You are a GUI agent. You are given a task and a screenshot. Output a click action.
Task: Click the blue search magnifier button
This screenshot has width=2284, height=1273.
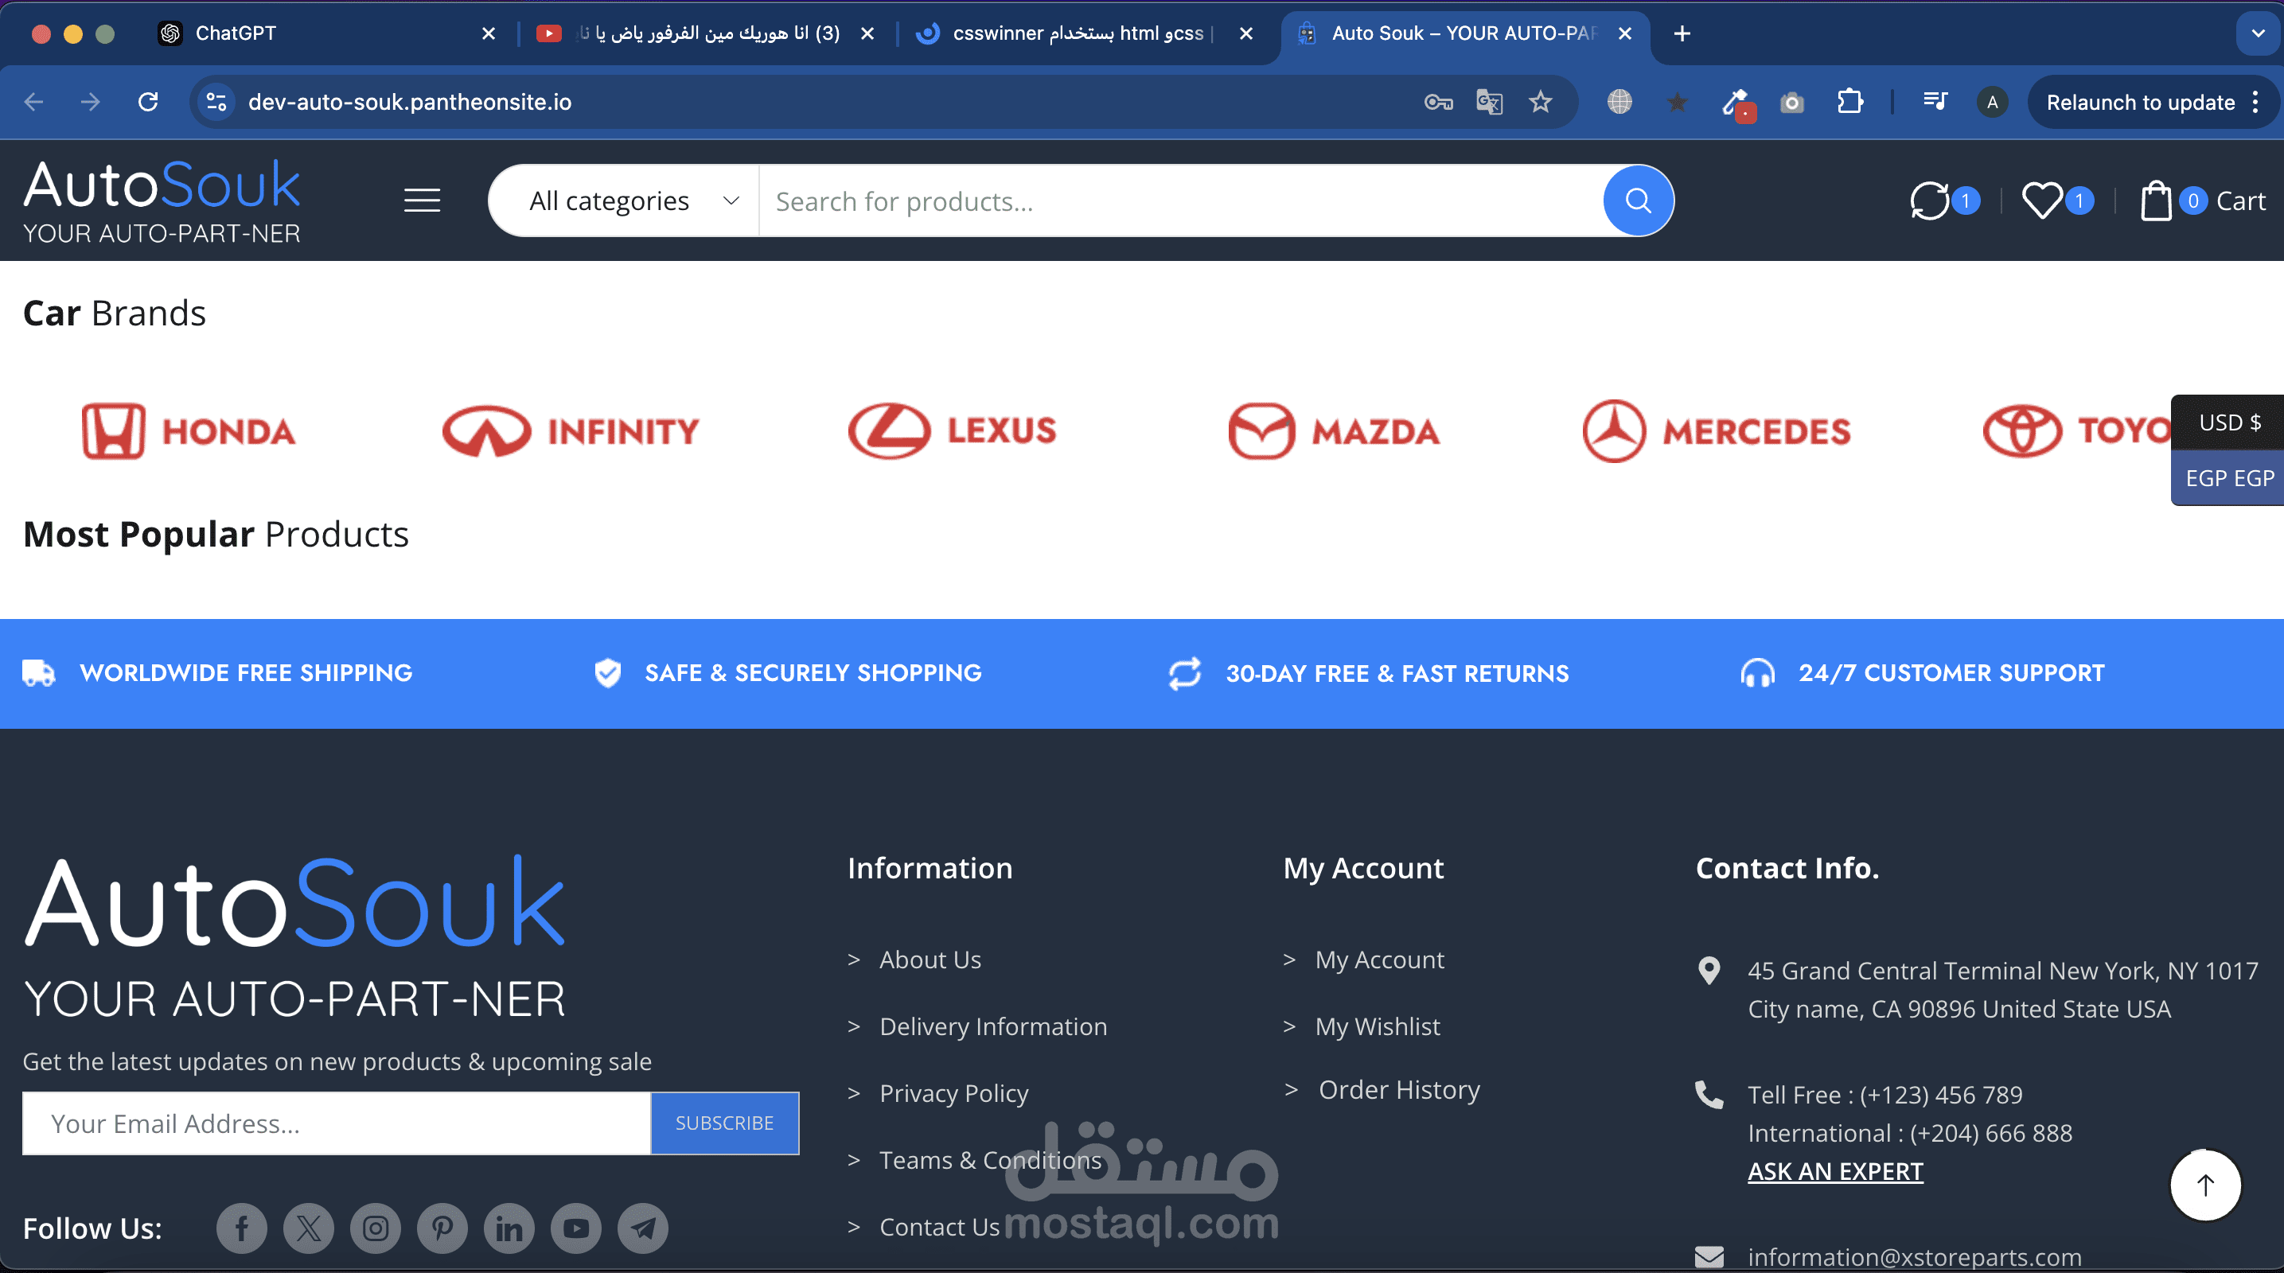point(1637,201)
